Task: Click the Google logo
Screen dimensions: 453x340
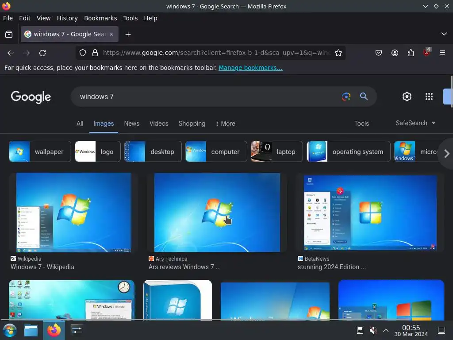Action: (31, 97)
